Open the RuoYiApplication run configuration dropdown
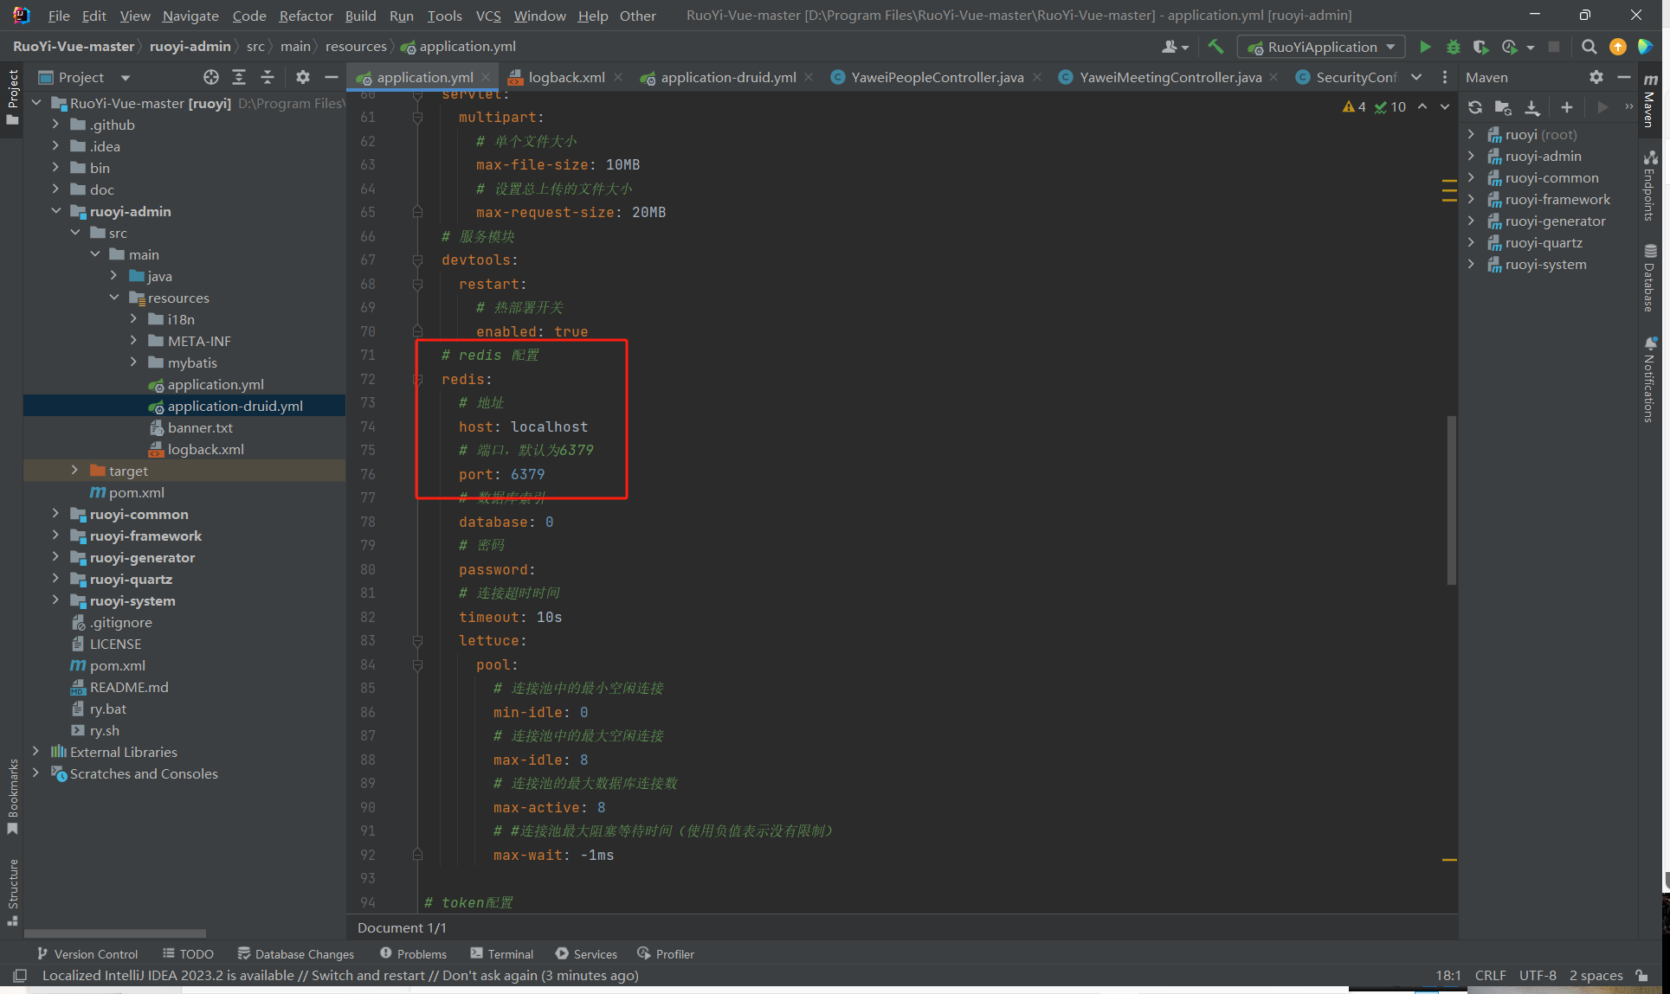The width and height of the screenshot is (1670, 994). click(x=1321, y=47)
